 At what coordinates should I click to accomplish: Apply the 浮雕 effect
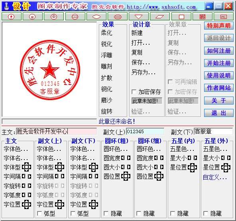(x=106, y=55)
